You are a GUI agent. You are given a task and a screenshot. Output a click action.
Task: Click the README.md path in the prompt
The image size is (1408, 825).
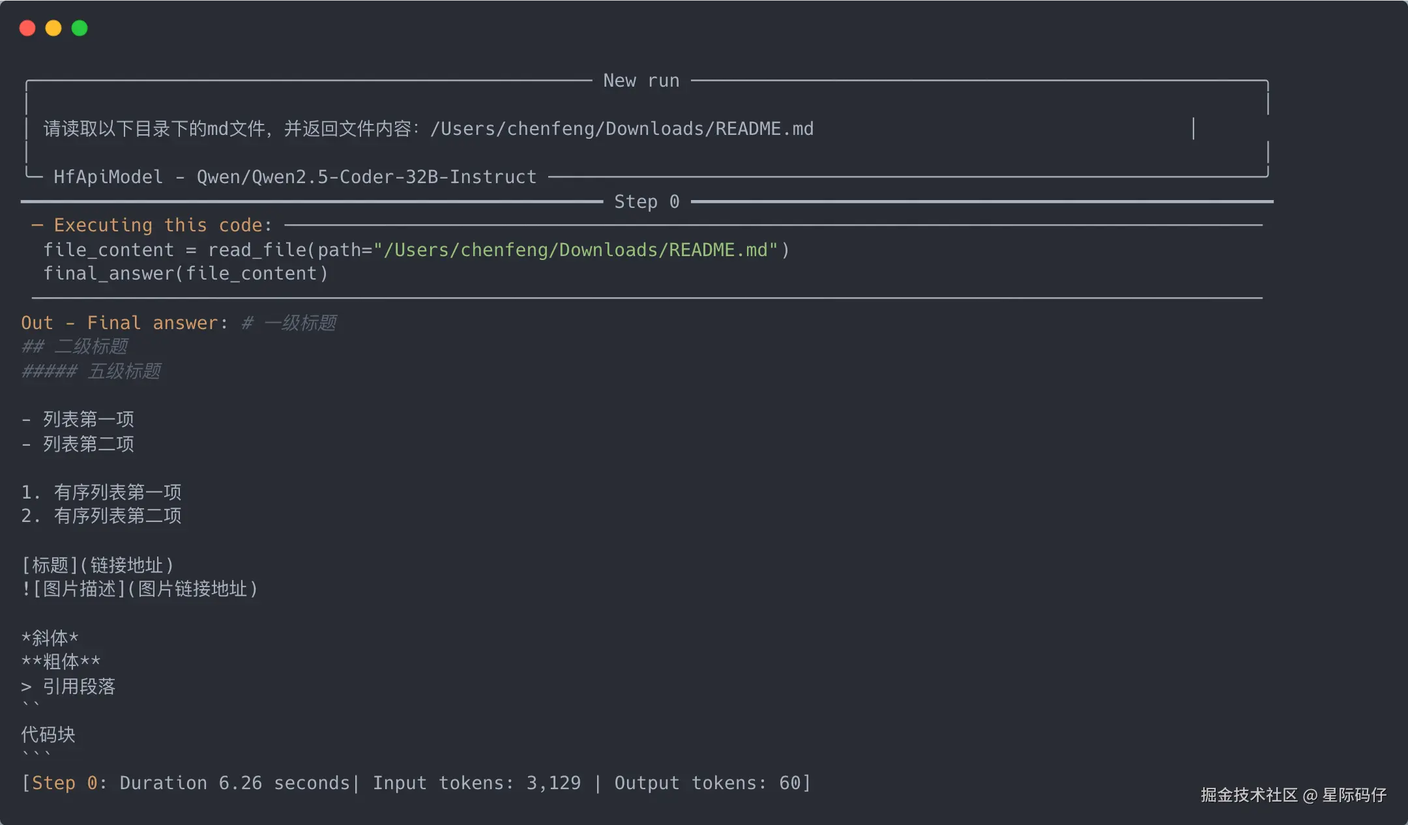click(x=621, y=129)
